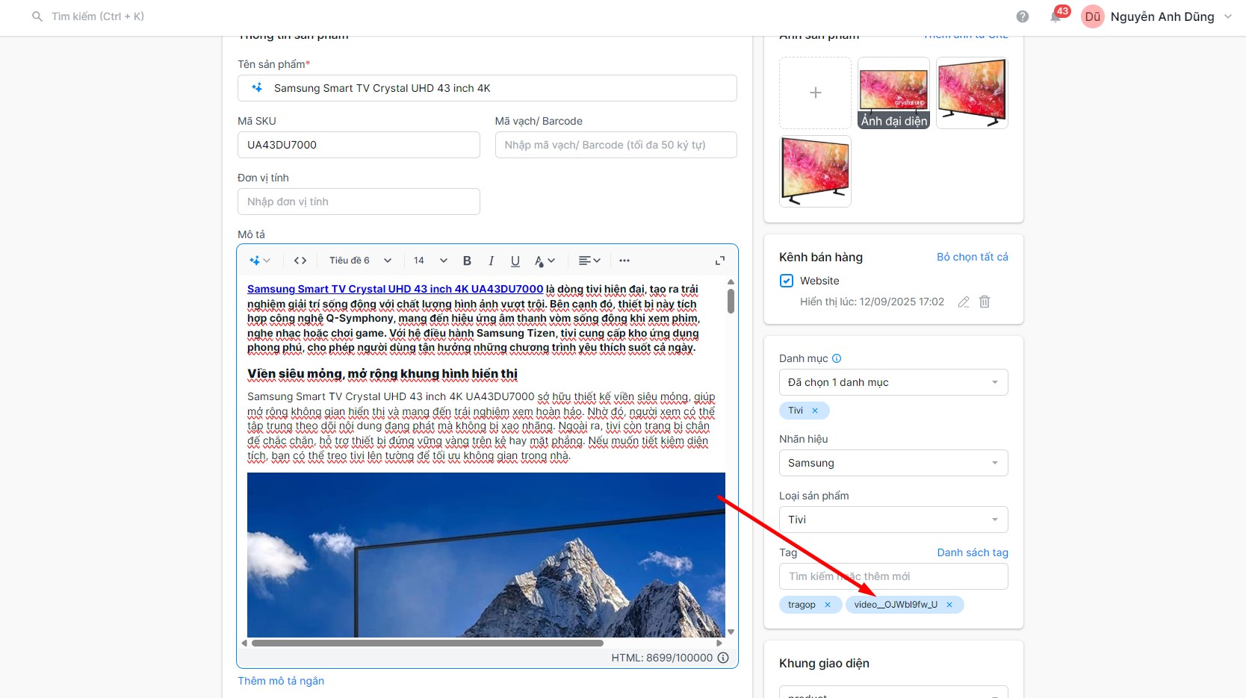Toggle bold formatting
The height and width of the screenshot is (698, 1246).
(x=467, y=261)
